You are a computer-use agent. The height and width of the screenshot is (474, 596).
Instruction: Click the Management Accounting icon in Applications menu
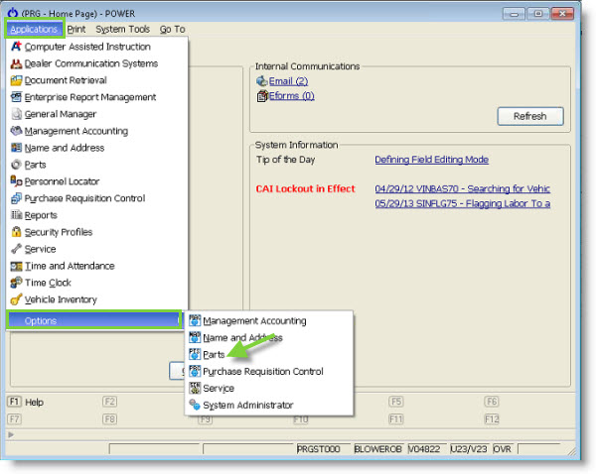(16, 131)
